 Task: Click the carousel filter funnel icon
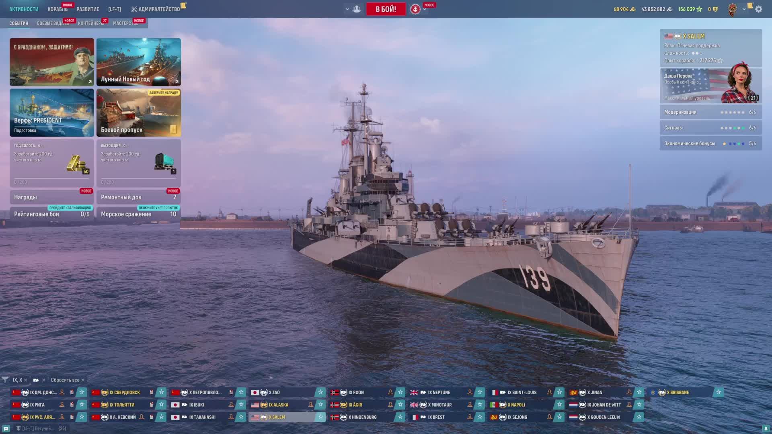[x=5, y=380]
